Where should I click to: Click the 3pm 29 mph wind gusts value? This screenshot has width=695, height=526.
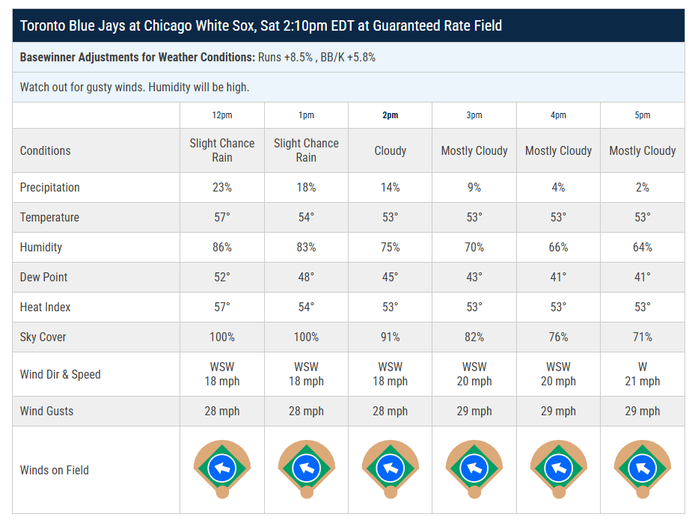[x=474, y=411]
